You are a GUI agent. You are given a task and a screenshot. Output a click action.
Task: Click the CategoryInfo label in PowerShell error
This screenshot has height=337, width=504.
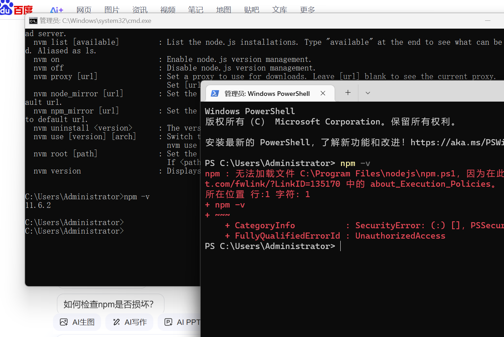(x=265, y=225)
